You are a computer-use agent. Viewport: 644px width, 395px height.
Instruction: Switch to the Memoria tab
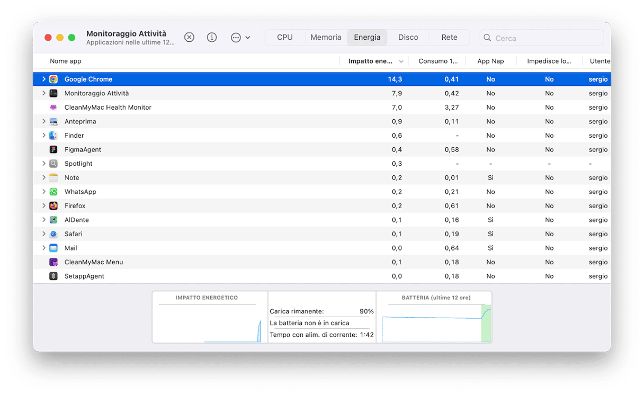click(326, 38)
